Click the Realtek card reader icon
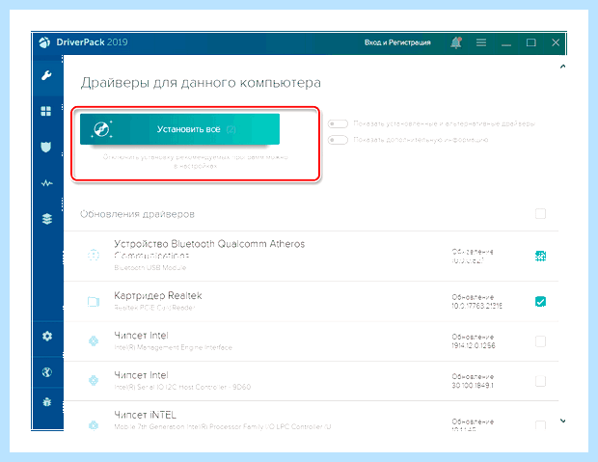The height and width of the screenshot is (462, 598). pyautogui.click(x=94, y=302)
